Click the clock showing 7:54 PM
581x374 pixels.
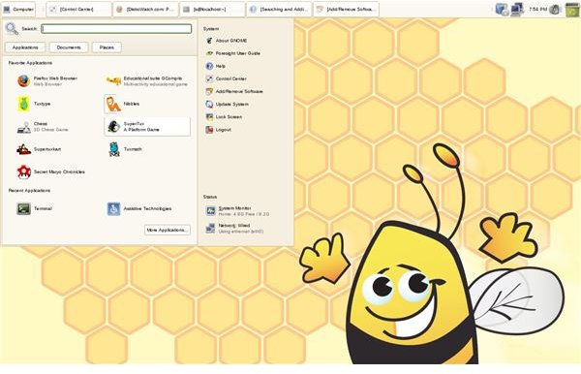coord(538,9)
